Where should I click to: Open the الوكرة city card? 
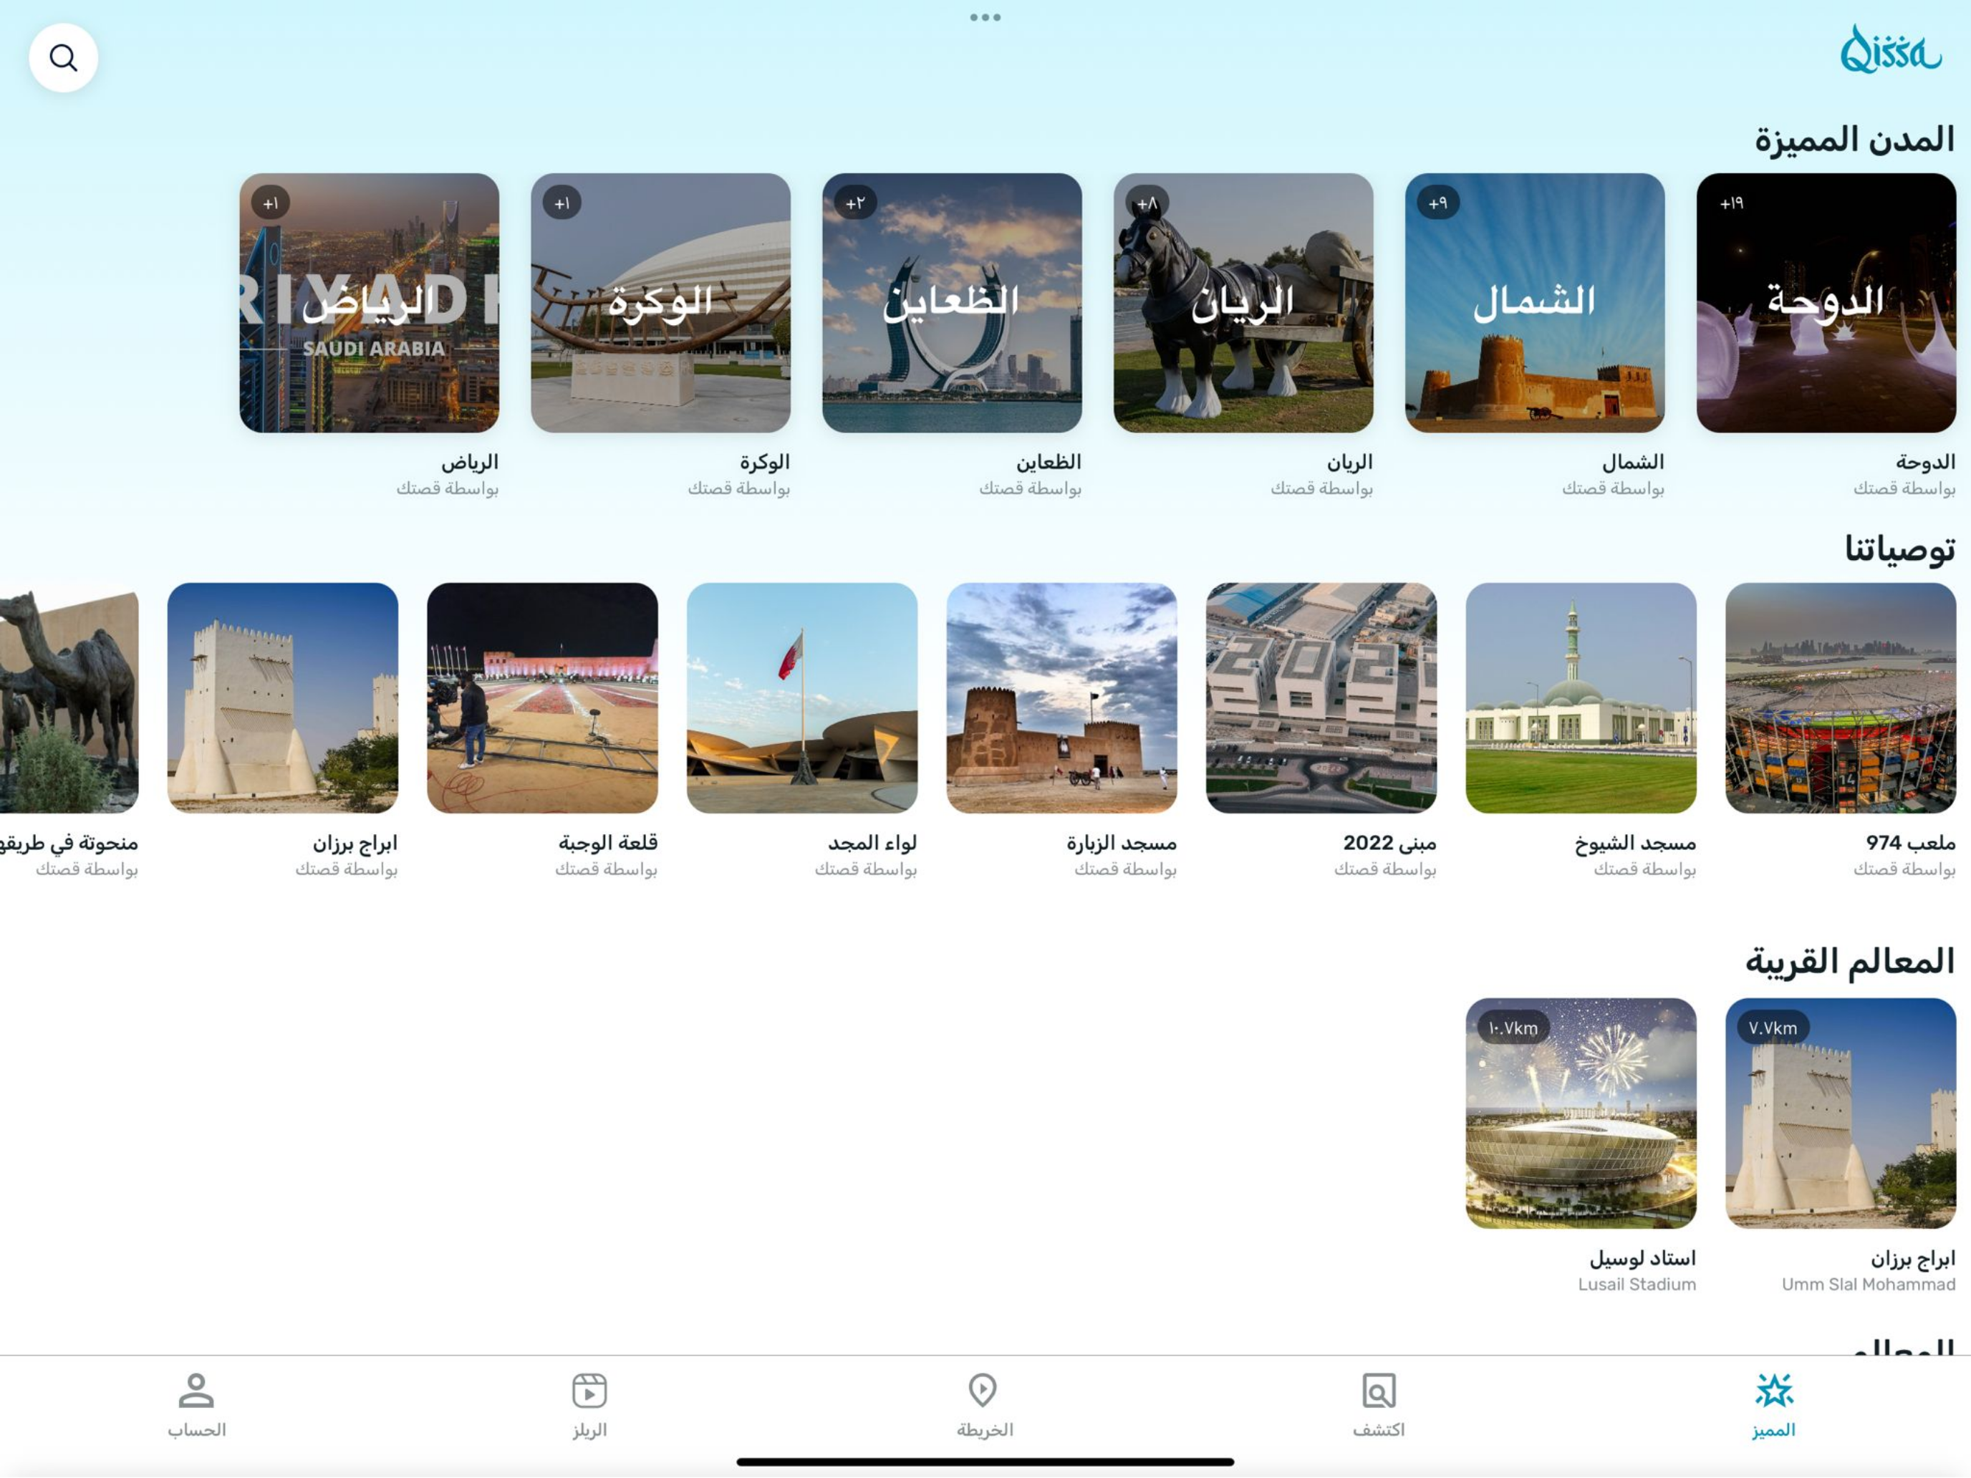tap(660, 303)
